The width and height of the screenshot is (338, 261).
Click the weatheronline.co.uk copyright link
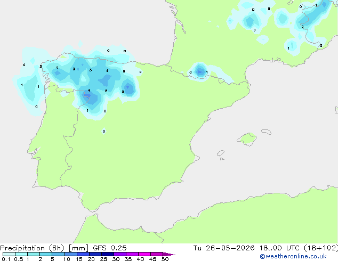point(293,256)
